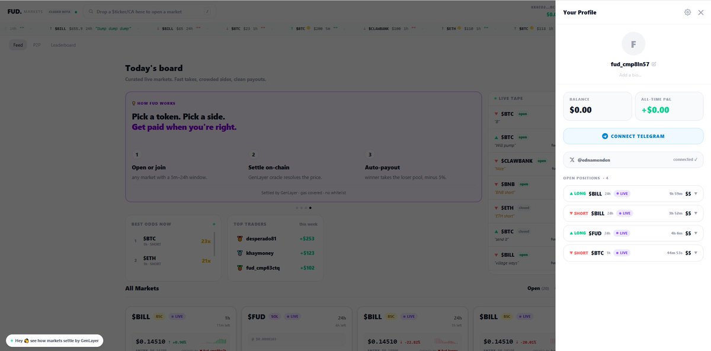
Task: Click the GenLayer settle info toast
Action: tap(55, 340)
